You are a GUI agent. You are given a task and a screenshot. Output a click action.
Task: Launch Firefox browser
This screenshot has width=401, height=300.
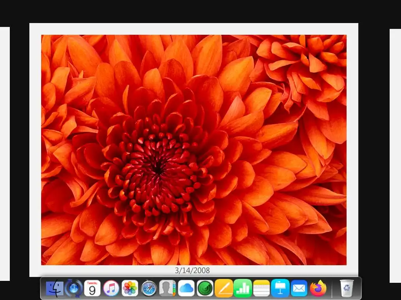point(318,289)
